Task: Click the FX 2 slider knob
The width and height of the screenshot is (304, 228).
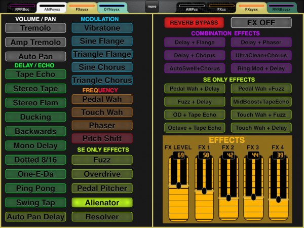Action: (229, 198)
